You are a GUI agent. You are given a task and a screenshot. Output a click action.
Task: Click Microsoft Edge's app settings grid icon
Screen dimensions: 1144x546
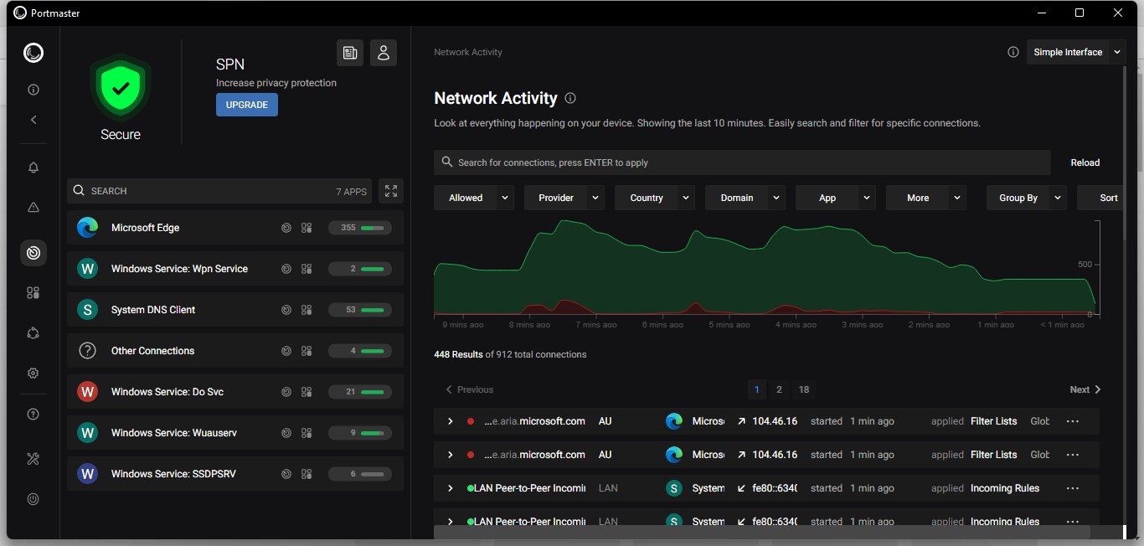coord(307,228)
